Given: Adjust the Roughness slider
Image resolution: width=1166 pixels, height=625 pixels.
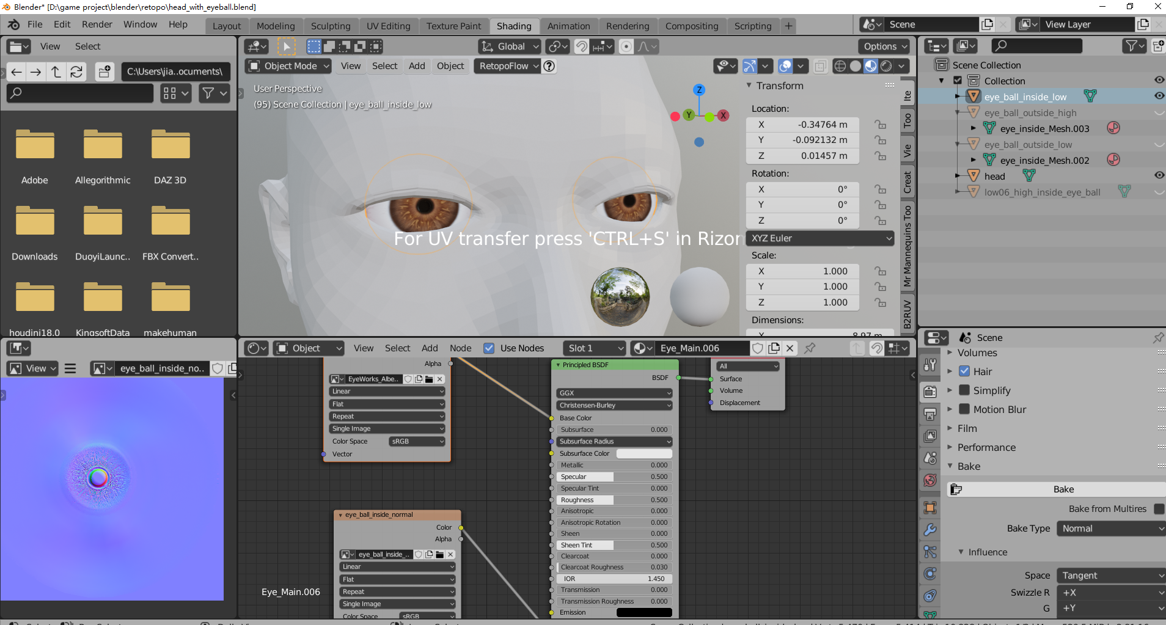Looking at the screenshot, I should coord(614,500).
